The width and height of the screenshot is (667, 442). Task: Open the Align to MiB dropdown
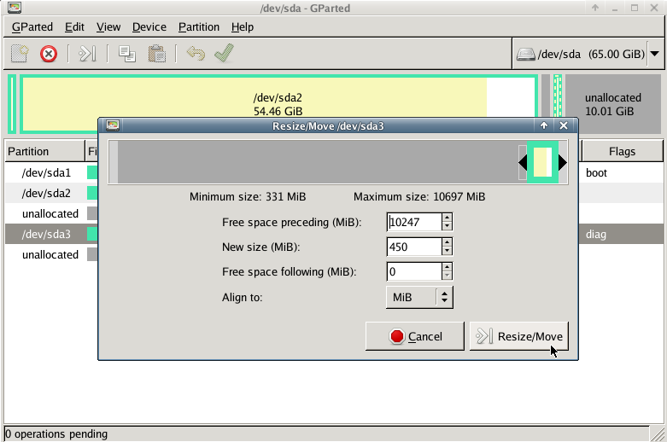(x=418, y=297)
